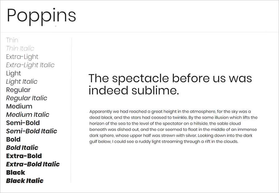
Task: Select the Extra-Bold weight
Action: [24, 156]
